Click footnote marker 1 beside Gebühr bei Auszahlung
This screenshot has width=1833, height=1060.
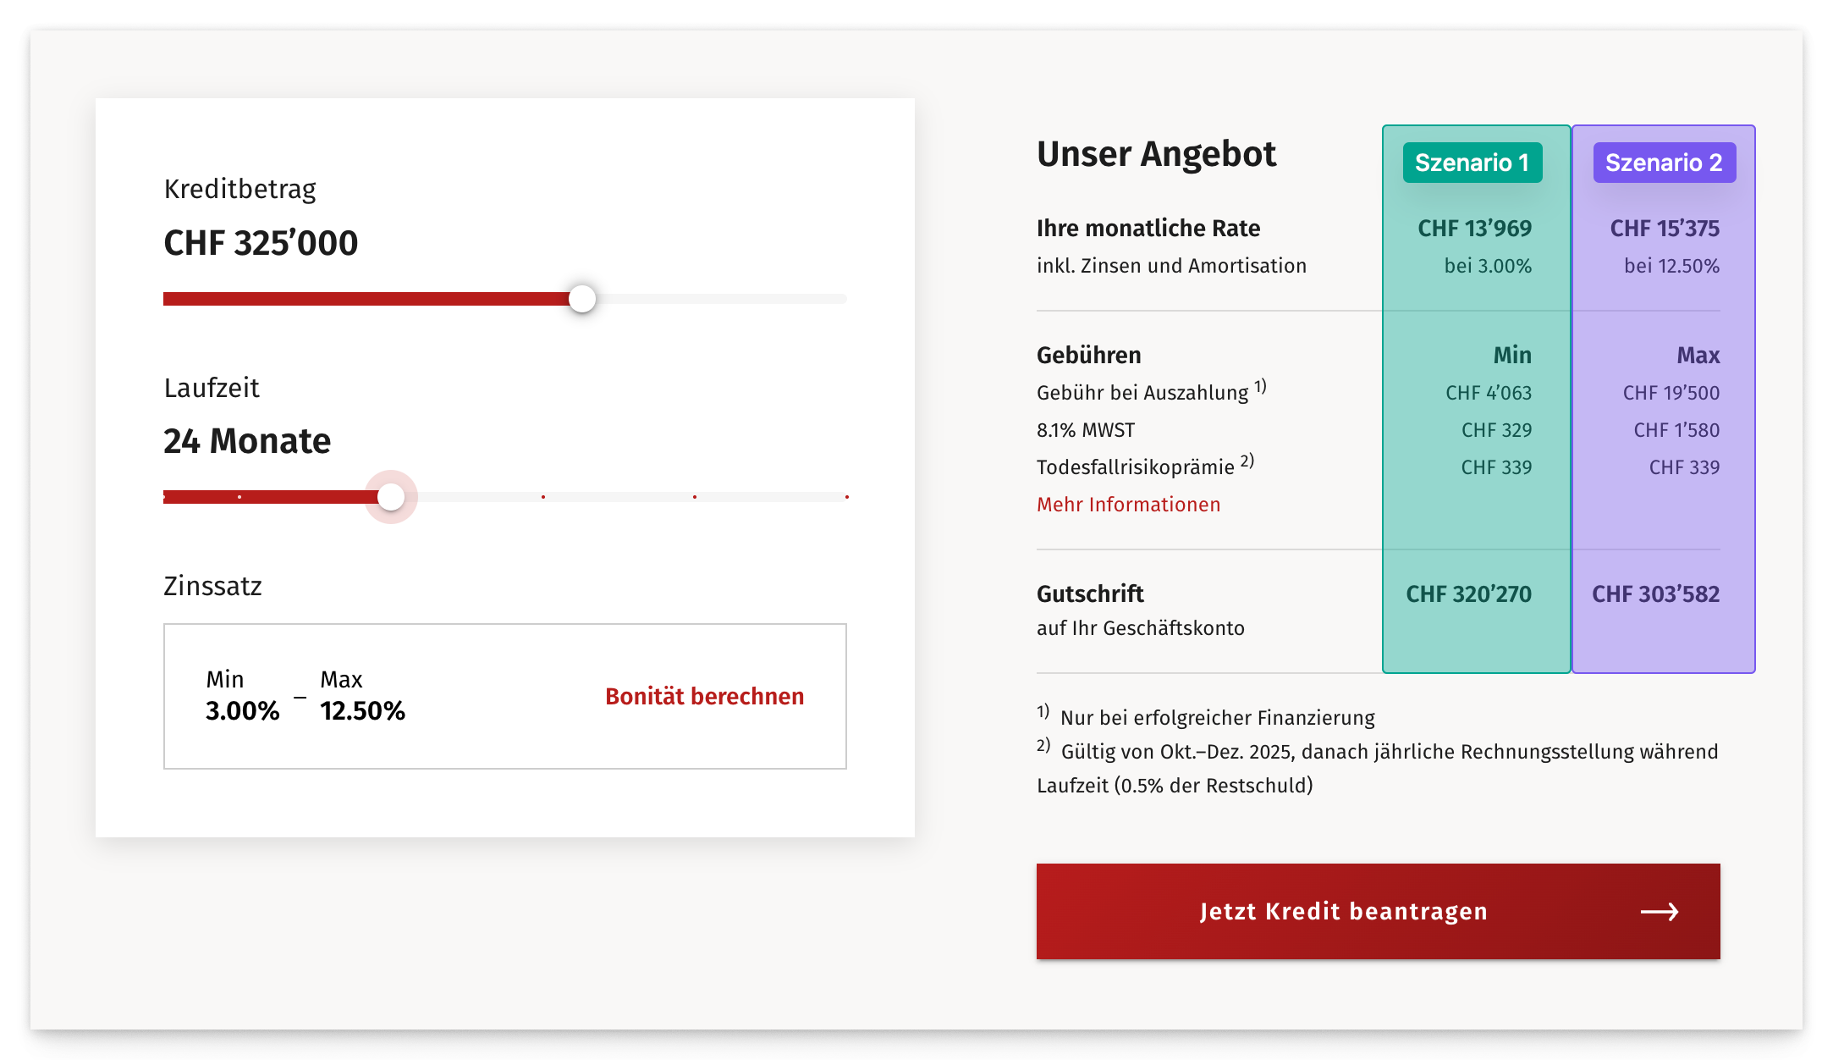coord(1260,387)
